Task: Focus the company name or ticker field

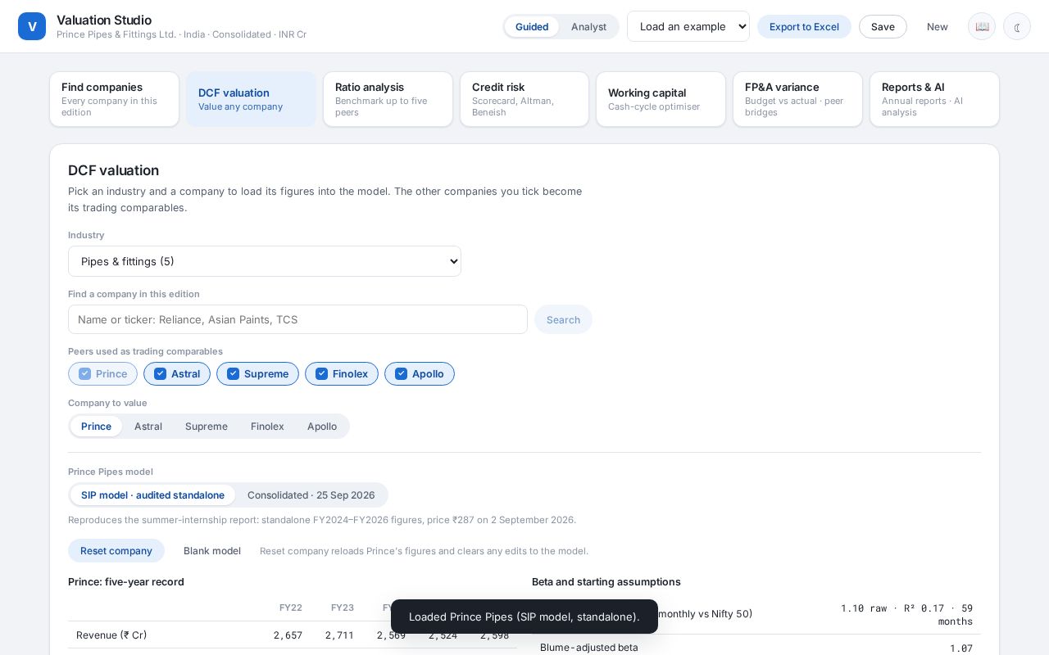Action: tap(297, 319)
